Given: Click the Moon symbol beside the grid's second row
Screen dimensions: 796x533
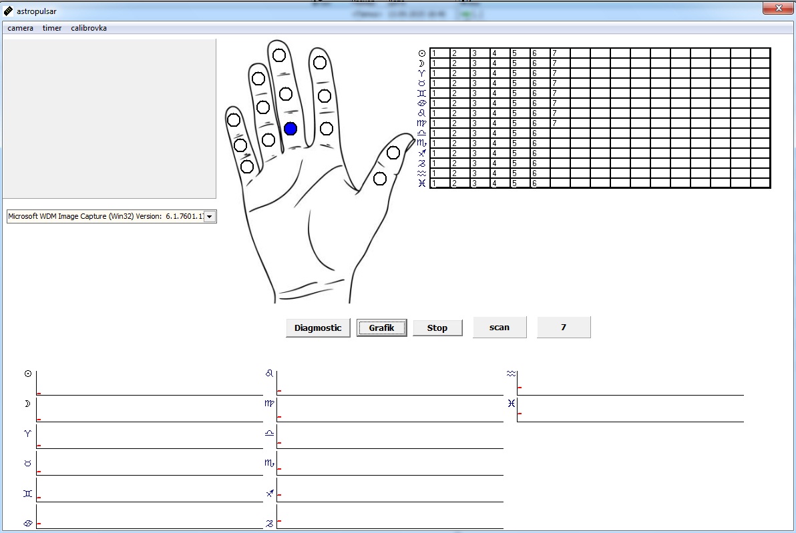Looking at the screenshot, I should [x=421, y=63].
